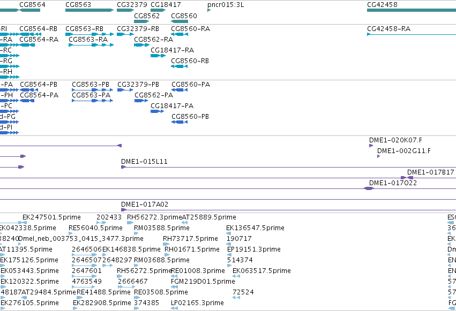This screenshot has height=311, width=456.
Task: Select transcript CG8560-RA label
Action: point(190,29)
